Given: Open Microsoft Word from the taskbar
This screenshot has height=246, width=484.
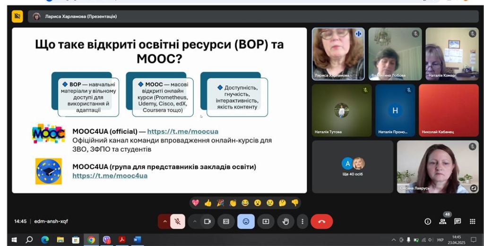Looking at the screenshot, I should [x=137, y=240].
